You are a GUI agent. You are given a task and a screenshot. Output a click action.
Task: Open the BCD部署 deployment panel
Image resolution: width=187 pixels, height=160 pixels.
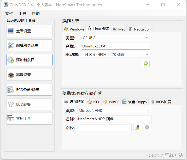(30, 104)
